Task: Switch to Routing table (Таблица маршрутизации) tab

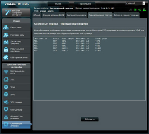Action: (126, 15)
